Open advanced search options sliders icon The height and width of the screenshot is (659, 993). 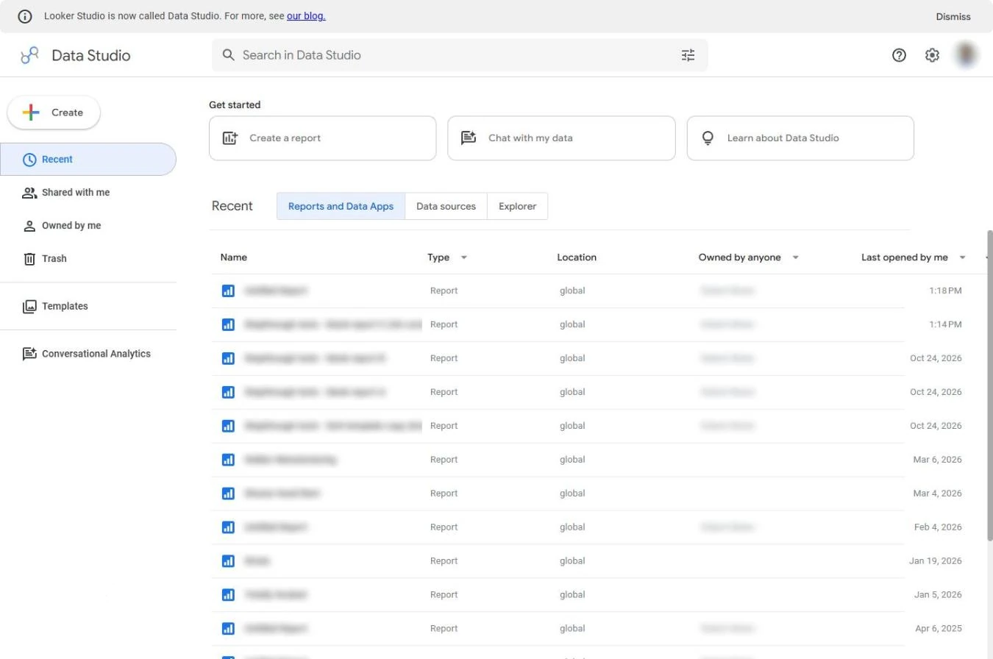[x=688, y=55]
